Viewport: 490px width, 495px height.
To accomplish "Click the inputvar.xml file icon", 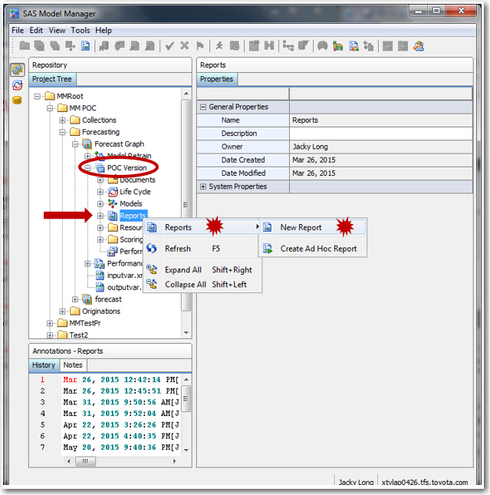I will (x=100, y=276).
